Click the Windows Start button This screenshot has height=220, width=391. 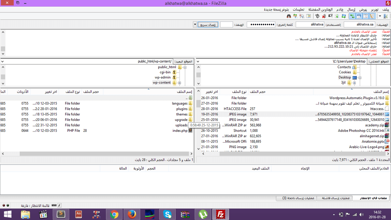click(8, 214)
